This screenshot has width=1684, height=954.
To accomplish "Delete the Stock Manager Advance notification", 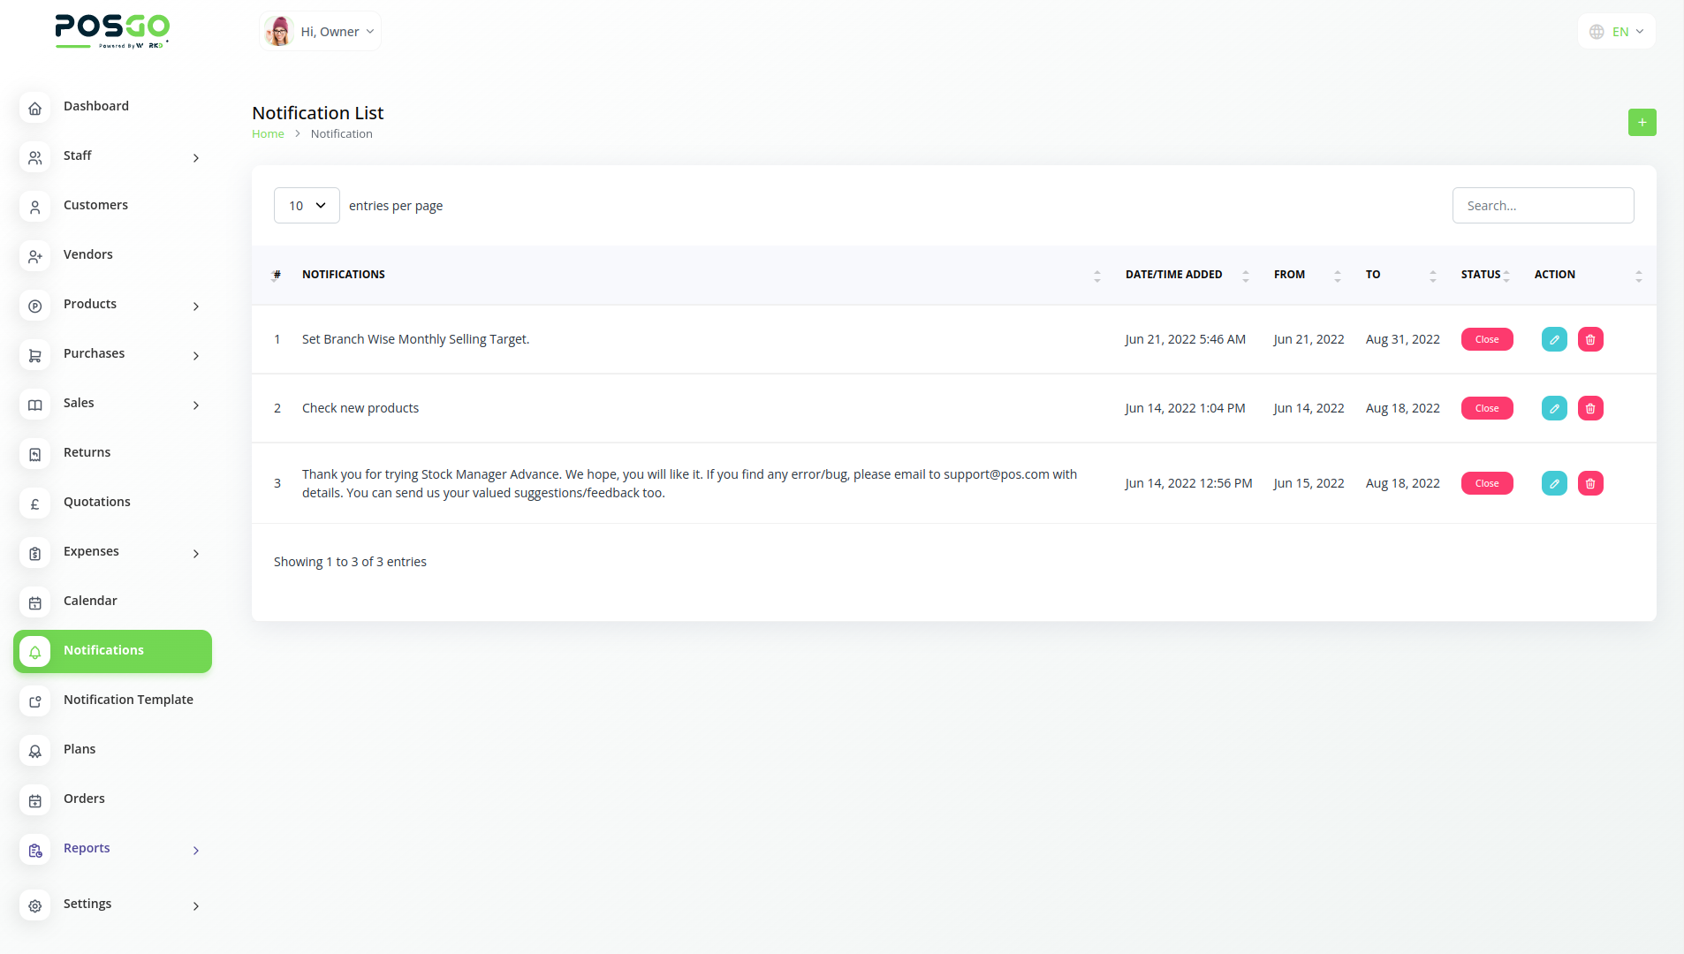I will click(x=1590, y=483).
